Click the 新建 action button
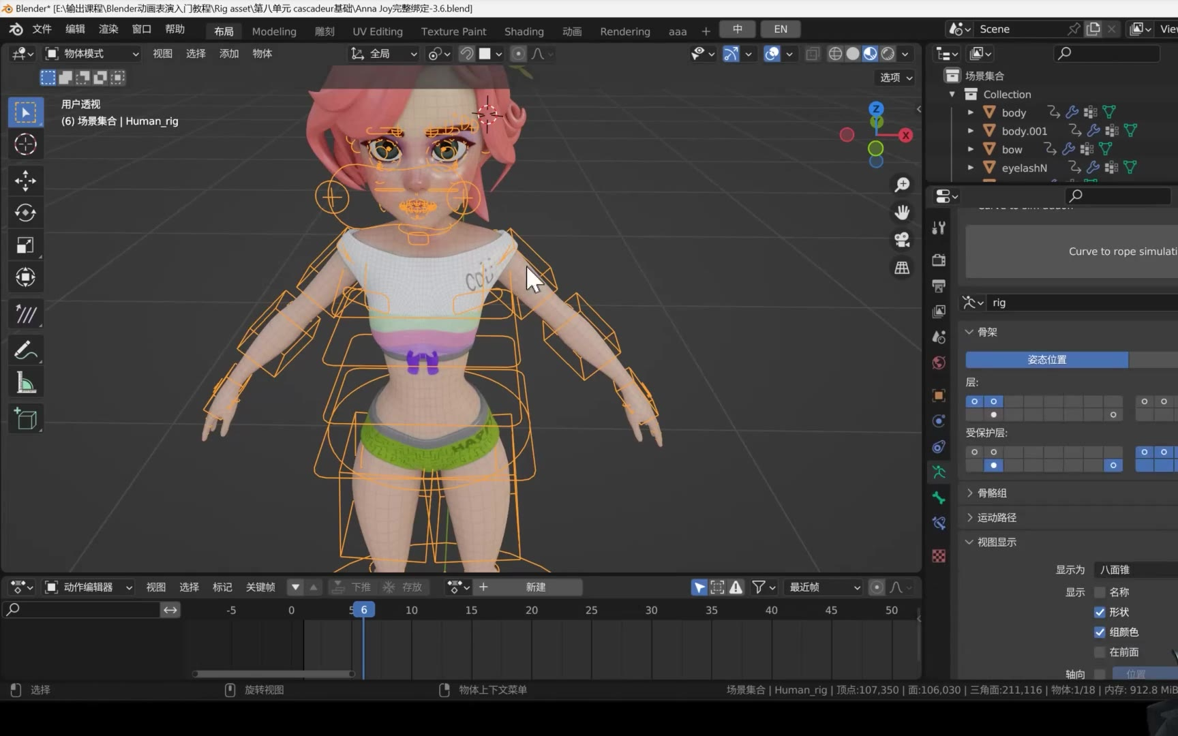 click(536, 587)
